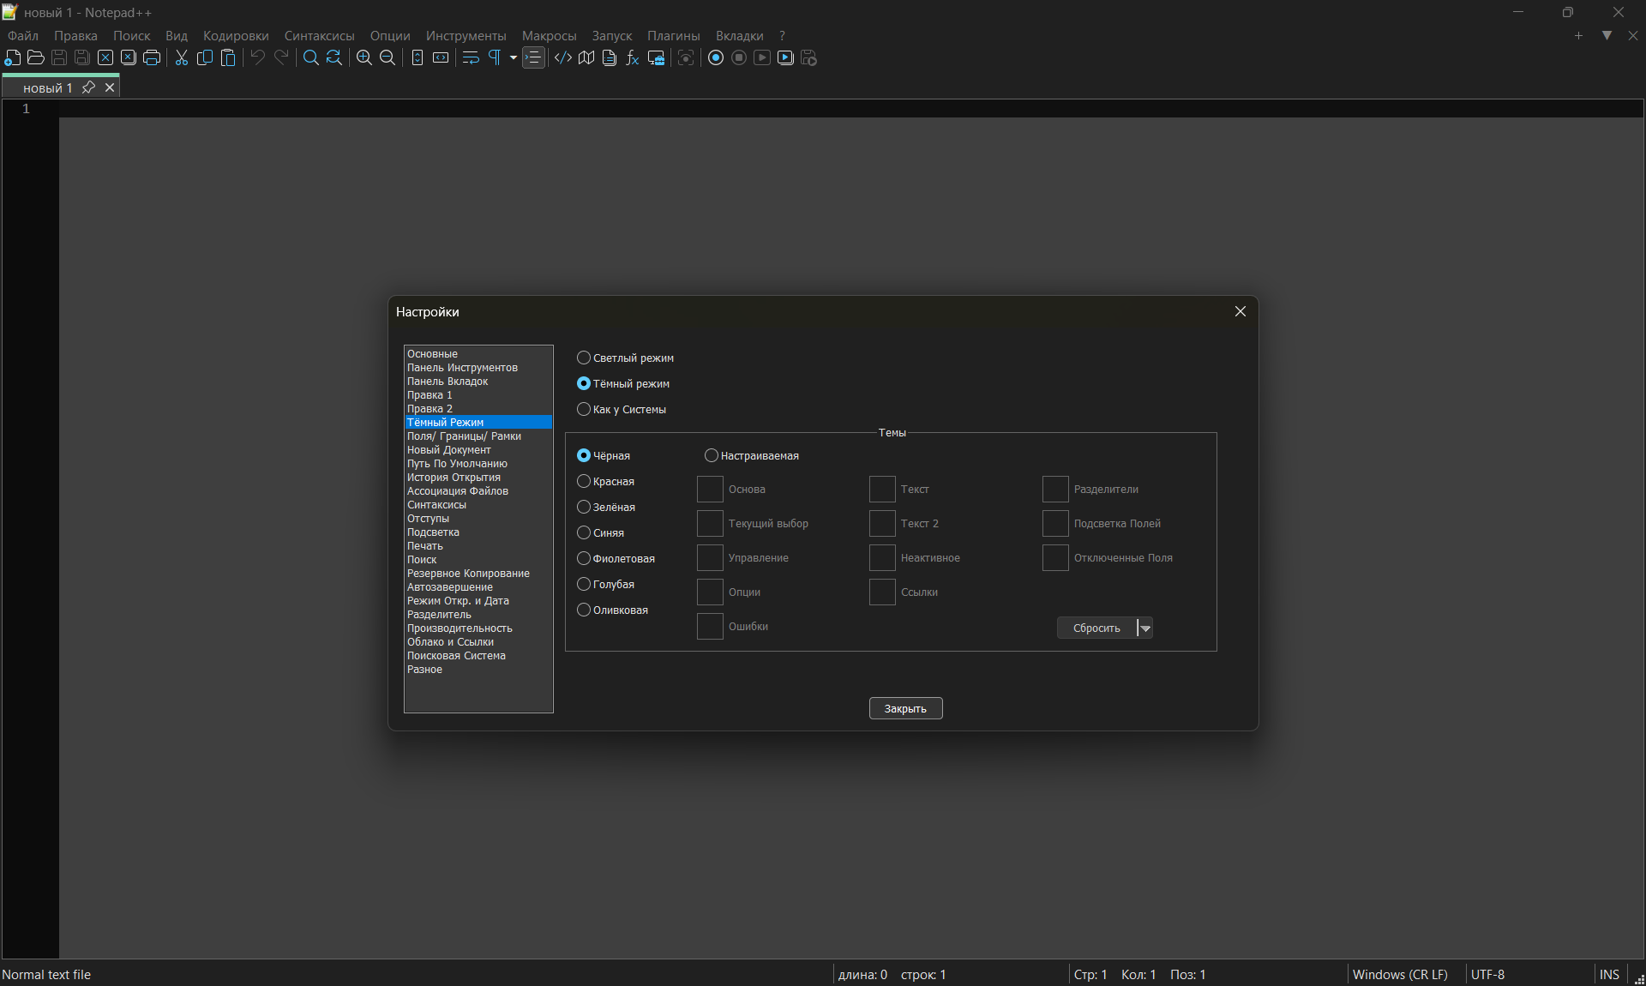Screen dimensions: 1646x986
Task: Open the function list fx icon
Action: (633, 57)
